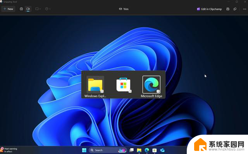This screenshot has height=154, width=248.
Task: Close the Snipping Tool window
Action: coord(245,2)
